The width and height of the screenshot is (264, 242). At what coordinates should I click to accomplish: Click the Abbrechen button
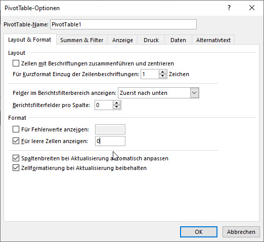(241, 232)
